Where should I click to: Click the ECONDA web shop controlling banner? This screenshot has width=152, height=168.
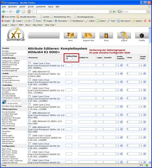(11, 102)
